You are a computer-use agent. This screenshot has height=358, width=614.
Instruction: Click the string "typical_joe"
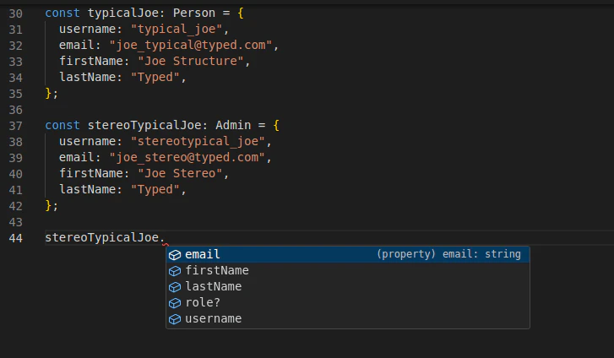click(177, 30)
